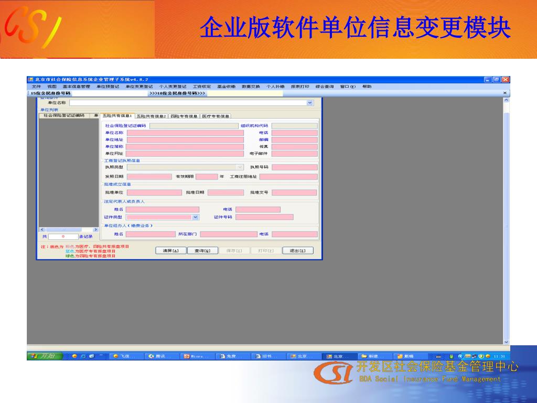This screenshot has width=537, height=403.
Task: Open the Windows 开始 start button
Action: click(45, 356)
